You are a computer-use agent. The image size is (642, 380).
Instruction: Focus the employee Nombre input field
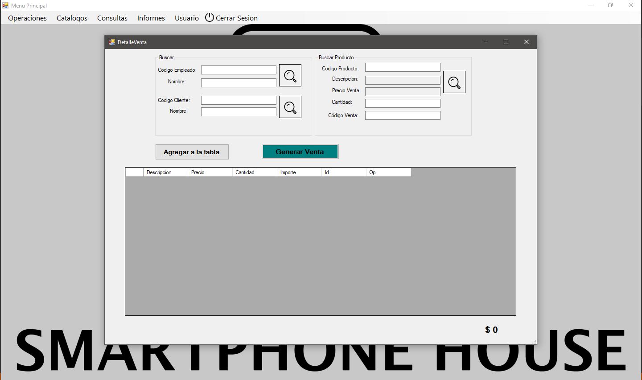click(239, 83)
